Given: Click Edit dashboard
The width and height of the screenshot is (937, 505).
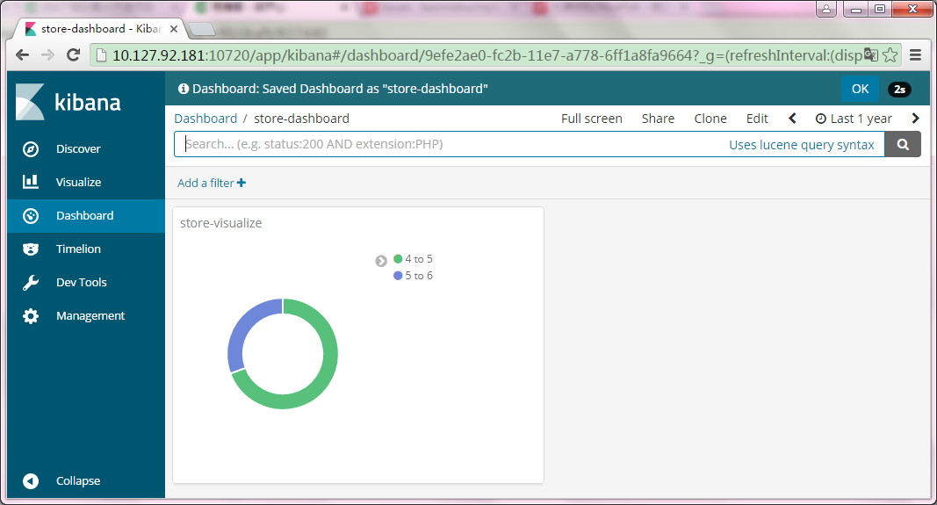Looking at the screenshot, I should (757, 119).
